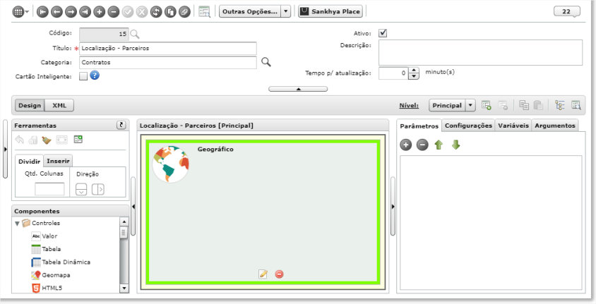
Task: Open the grid view mode icon
Action: click(x=18, y=12)
